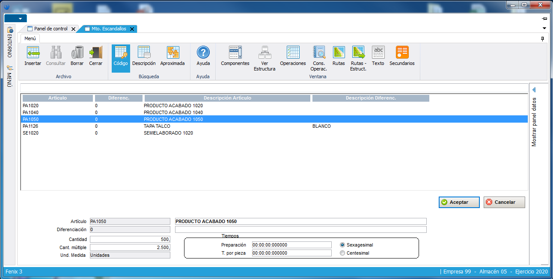
Task: Open the Rutas icon
Action: click(339, 53)
